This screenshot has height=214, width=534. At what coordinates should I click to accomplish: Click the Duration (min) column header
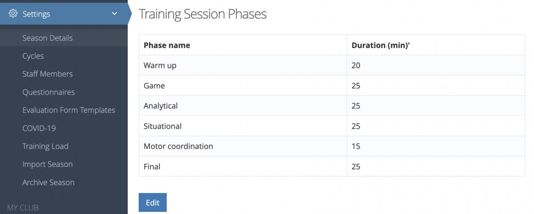coord(380,45)
